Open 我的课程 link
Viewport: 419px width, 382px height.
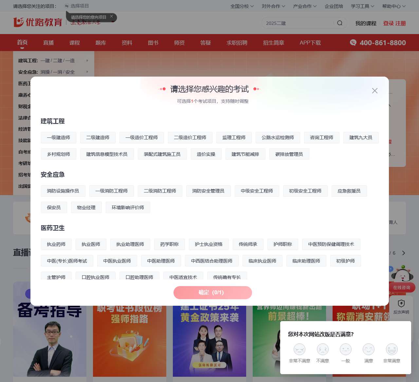[x=366, y=23]
